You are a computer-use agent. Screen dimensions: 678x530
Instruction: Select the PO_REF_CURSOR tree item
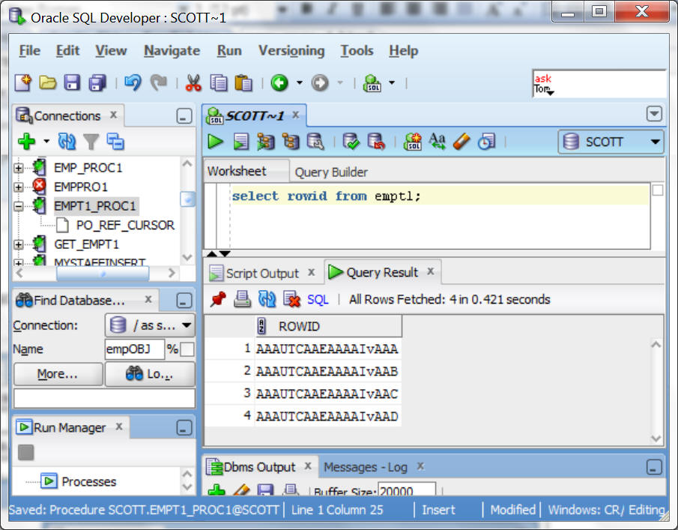(125, 225)
